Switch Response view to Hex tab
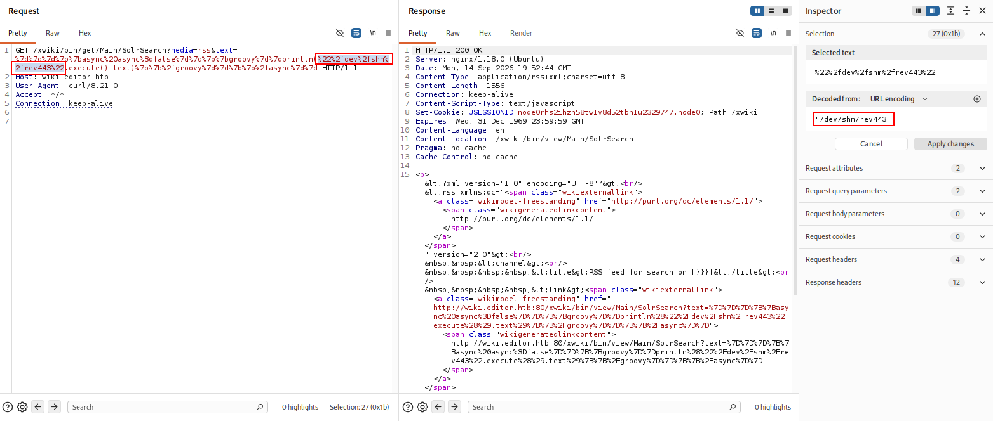 click(485, 33)
